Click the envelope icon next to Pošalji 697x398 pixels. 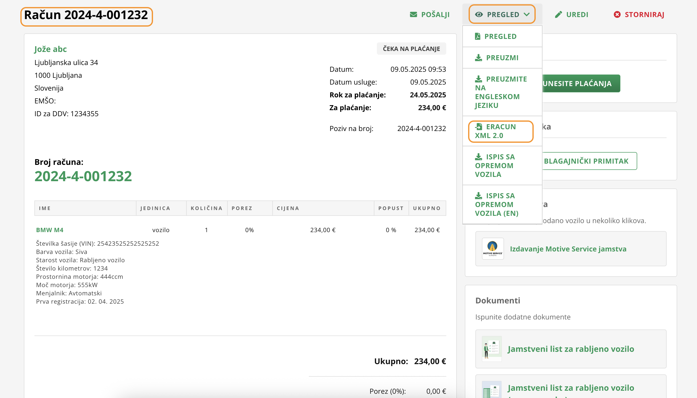(x=413, y=15)
